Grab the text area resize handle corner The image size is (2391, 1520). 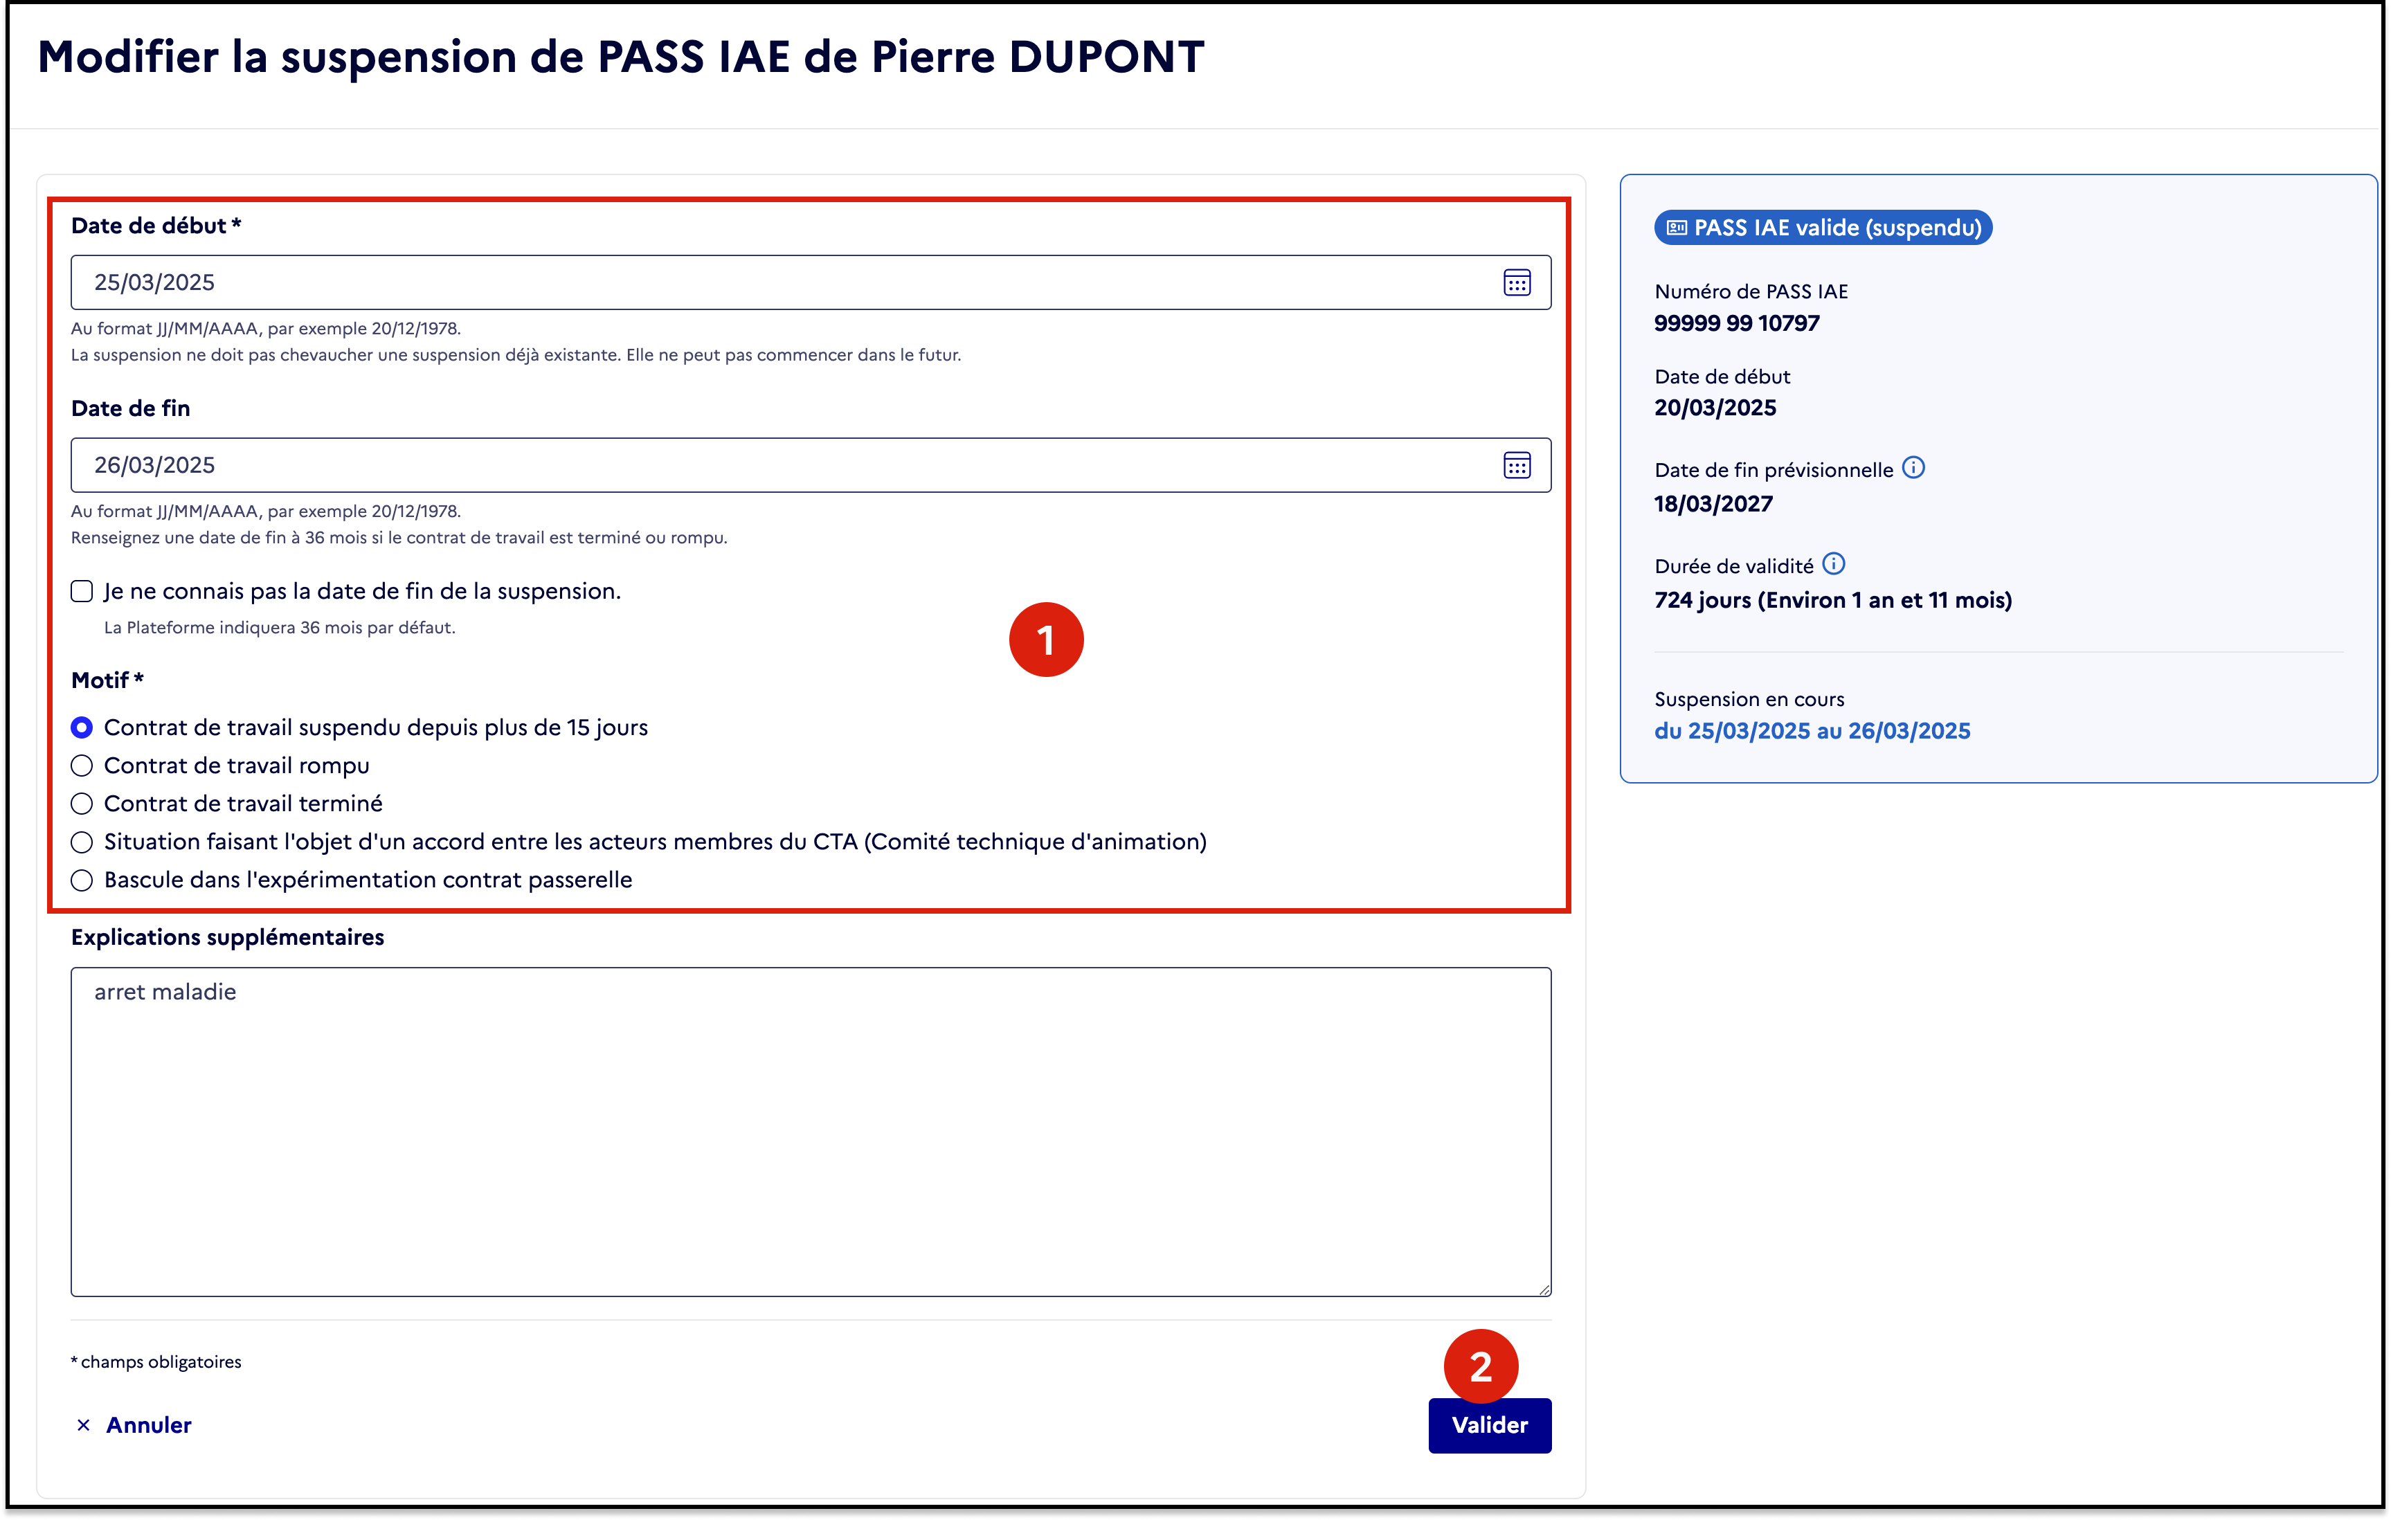tap(1544, 1289)
